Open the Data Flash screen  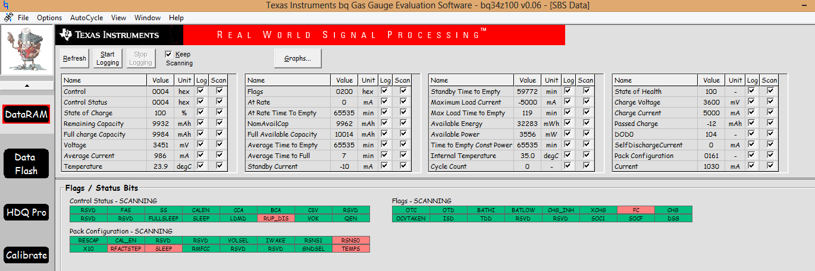[x=27, y=164]
